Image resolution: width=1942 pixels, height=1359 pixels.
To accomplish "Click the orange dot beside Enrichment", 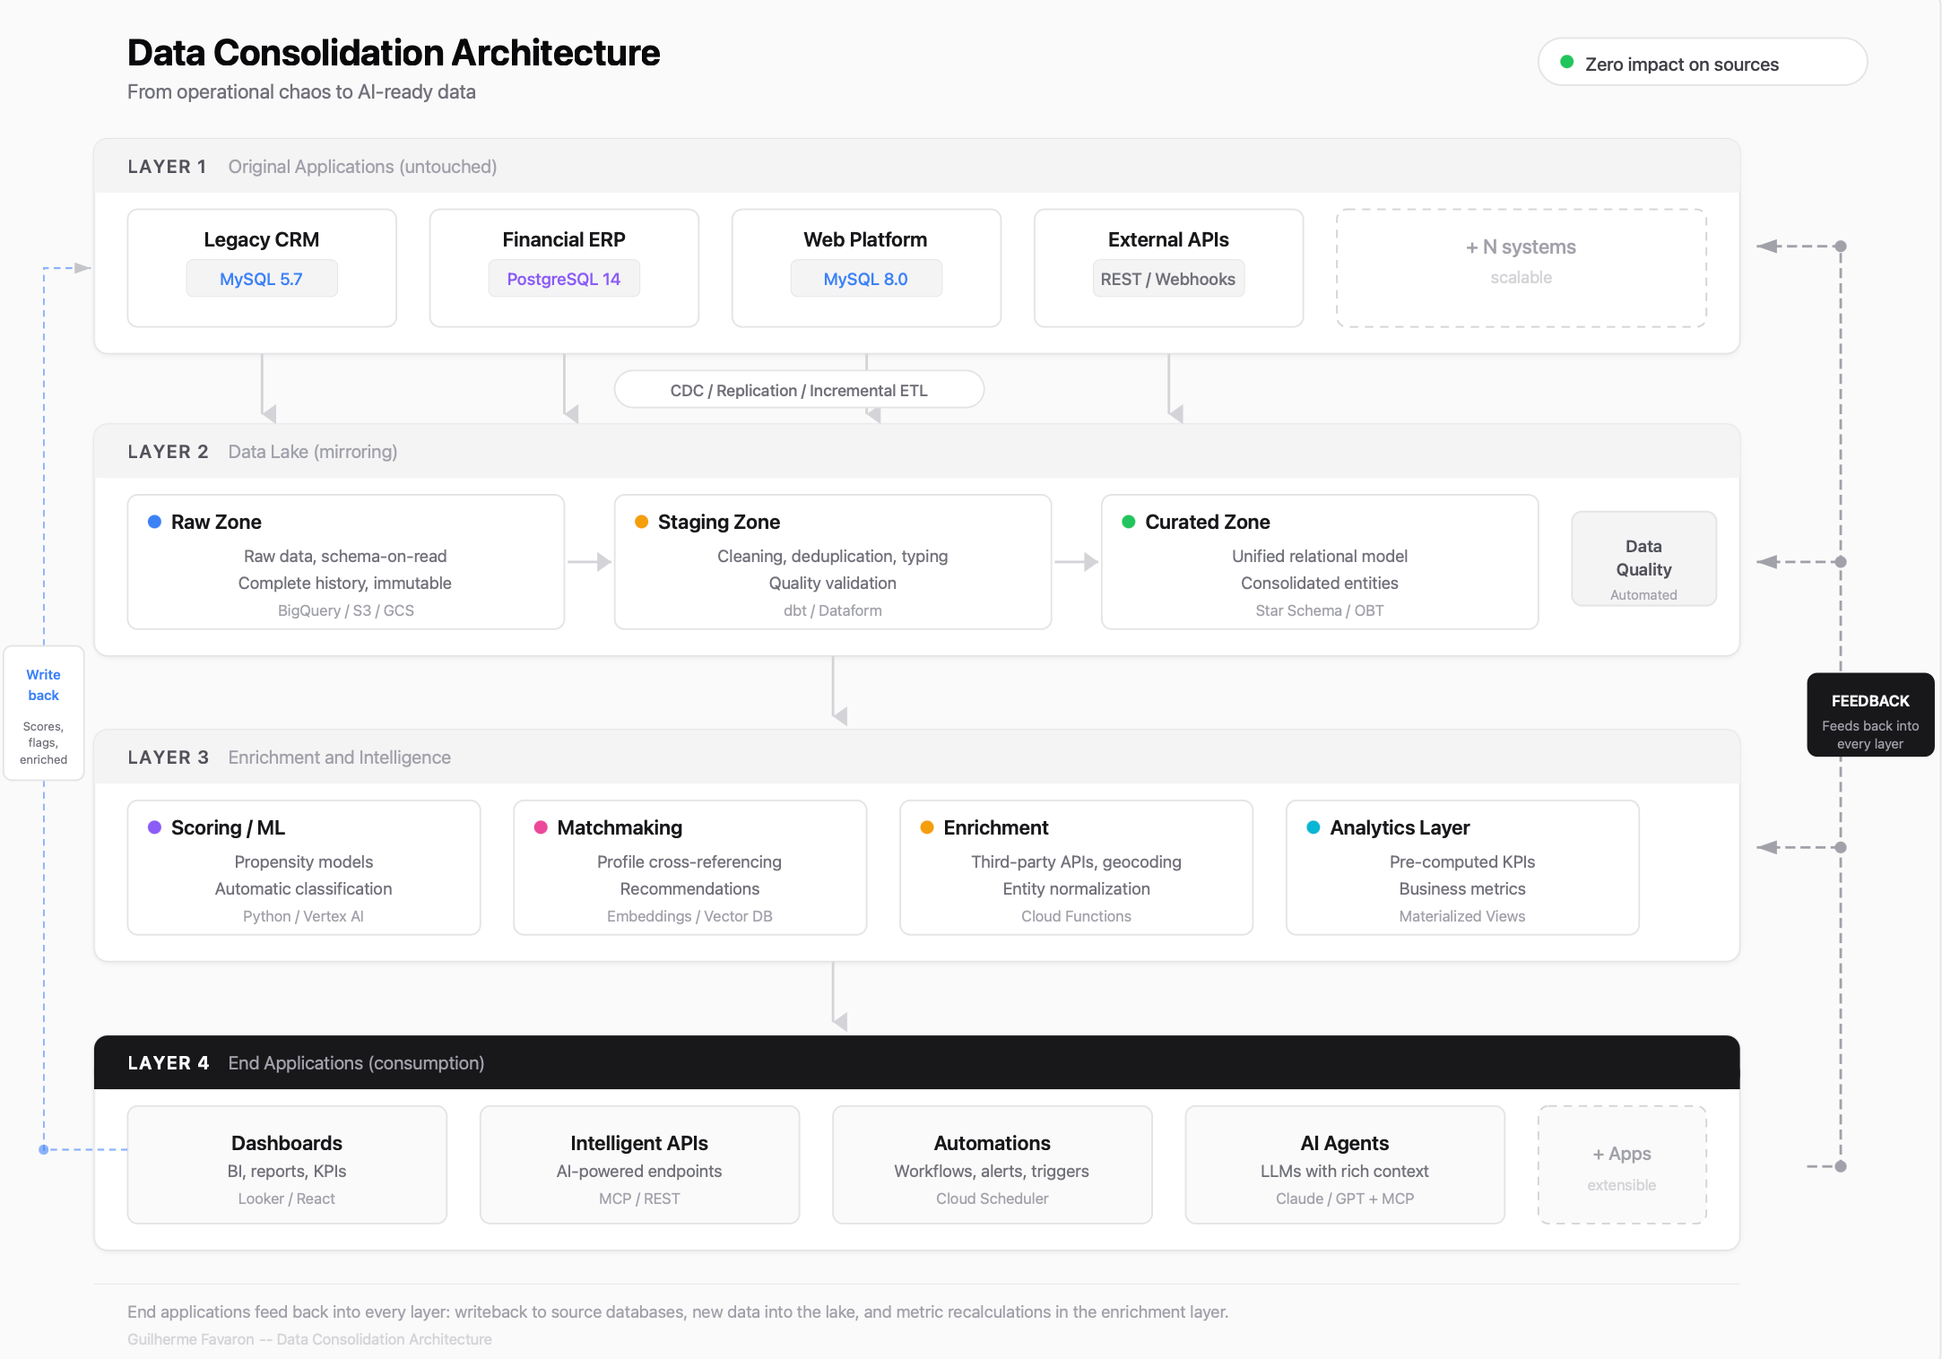I will coord(927,827).
